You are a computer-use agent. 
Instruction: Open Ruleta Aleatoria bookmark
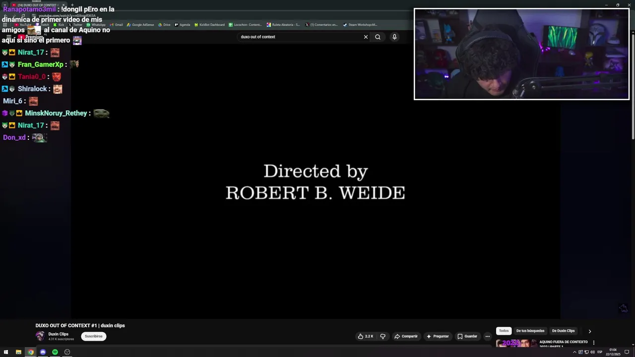[x=283, y=24]
